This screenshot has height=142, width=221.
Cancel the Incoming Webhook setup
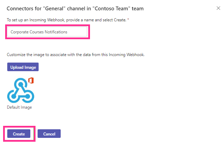tap(49, 134)
